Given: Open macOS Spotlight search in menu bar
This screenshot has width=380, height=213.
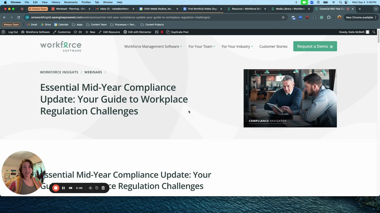Looking at the screenshot, I should 340,2.
